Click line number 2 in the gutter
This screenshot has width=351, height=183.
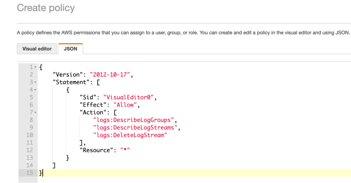(31, 75)
